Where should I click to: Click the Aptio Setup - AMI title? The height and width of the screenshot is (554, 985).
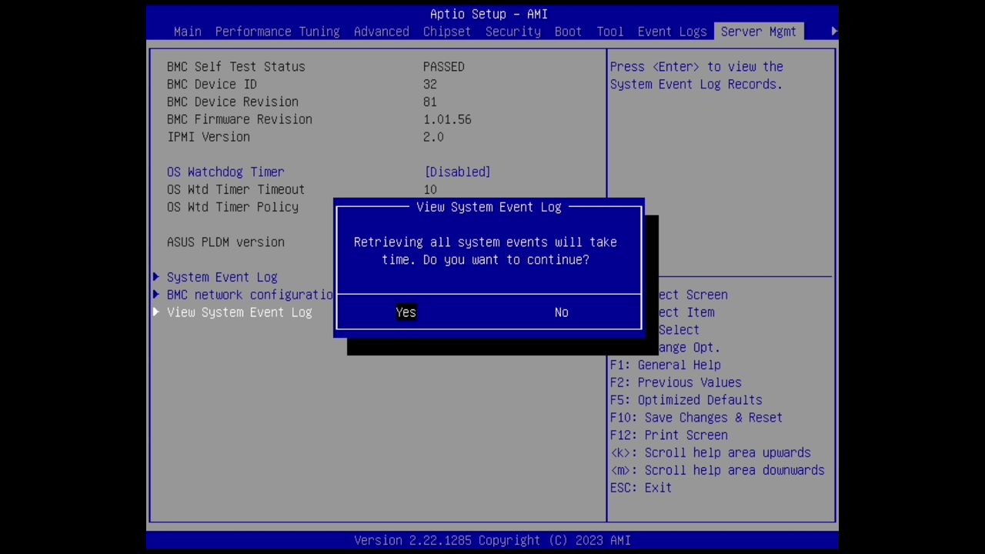click(489, 14)
